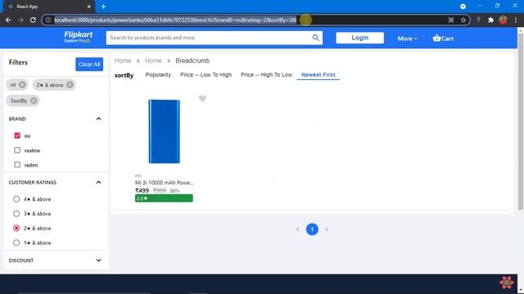Click the Filters heading
Viewport: 524px width, 294px height.
pyautogui.click(x=18, y=62)
